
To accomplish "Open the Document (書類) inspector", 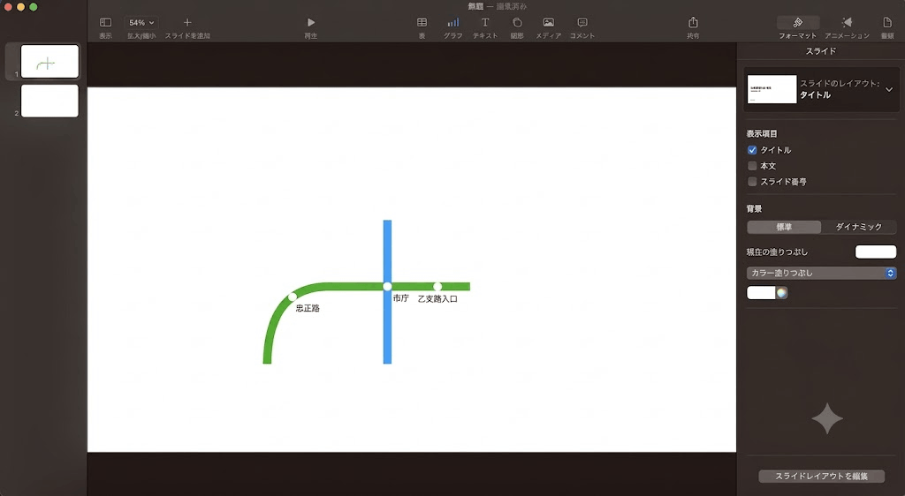I will [887, 22].
